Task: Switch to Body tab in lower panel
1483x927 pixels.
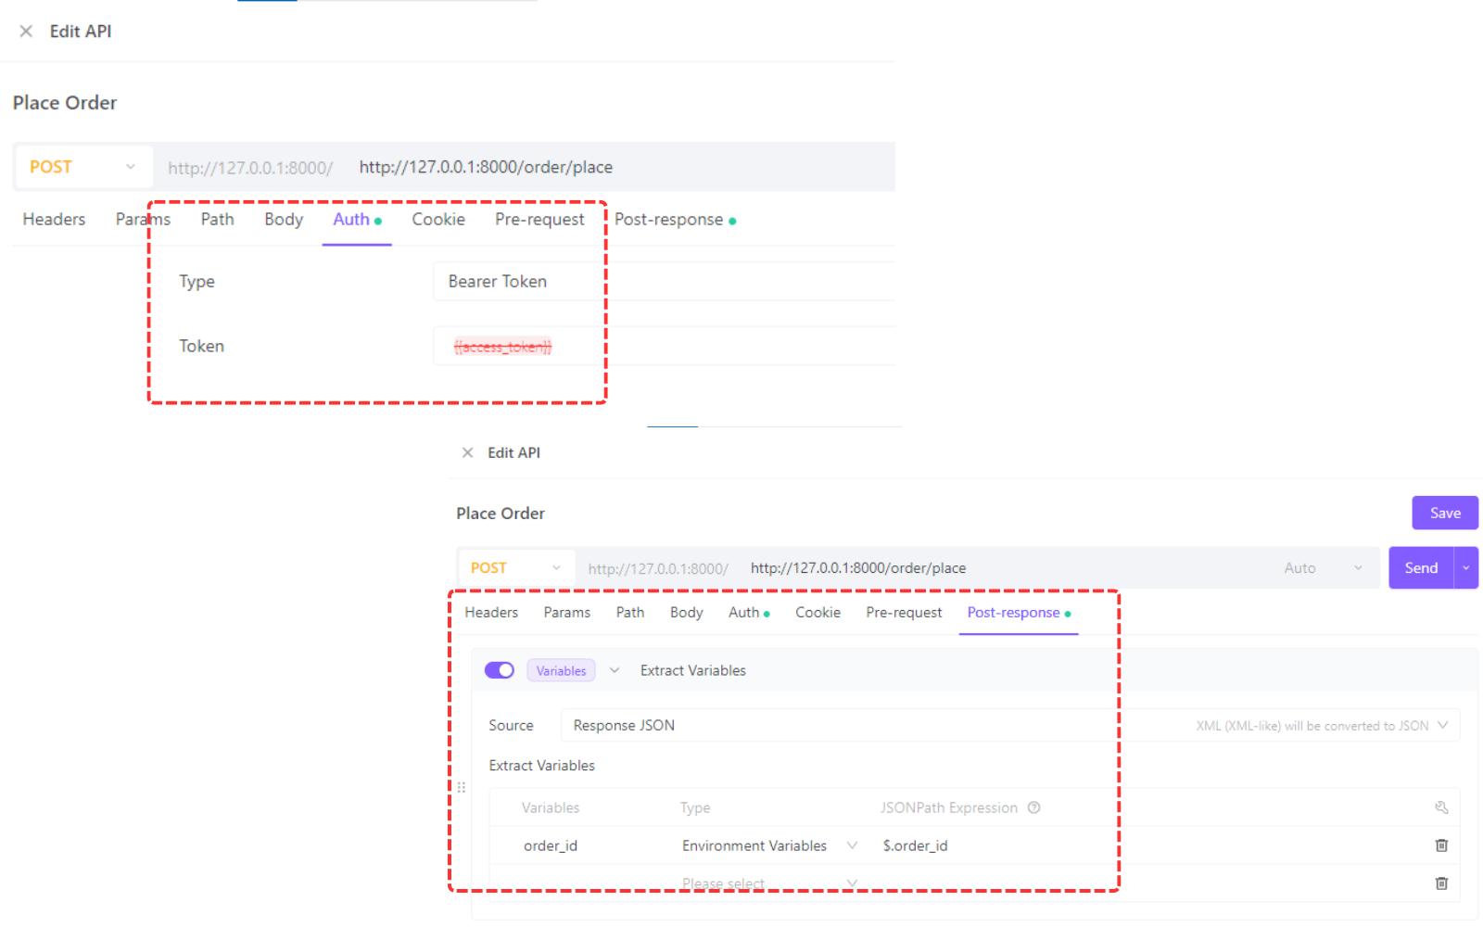Action: tap(687, 613)
